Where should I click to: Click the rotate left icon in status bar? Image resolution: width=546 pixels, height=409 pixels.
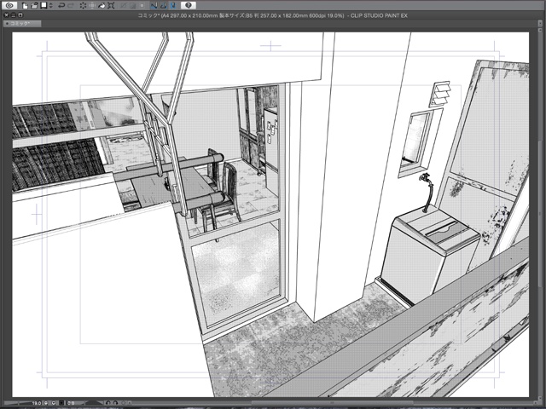[108, 403]
